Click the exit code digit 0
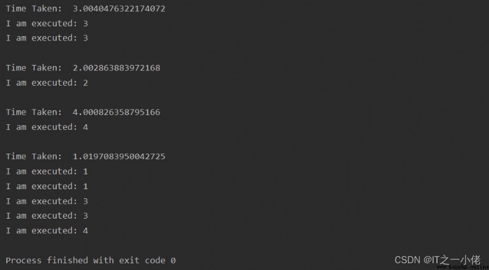Image resolution: width=489 pixels, height=270 pixels. [173, 260]
